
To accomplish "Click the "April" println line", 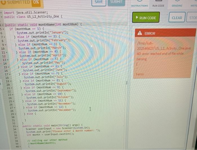I will pyautogui.click(x=43, y=56).
